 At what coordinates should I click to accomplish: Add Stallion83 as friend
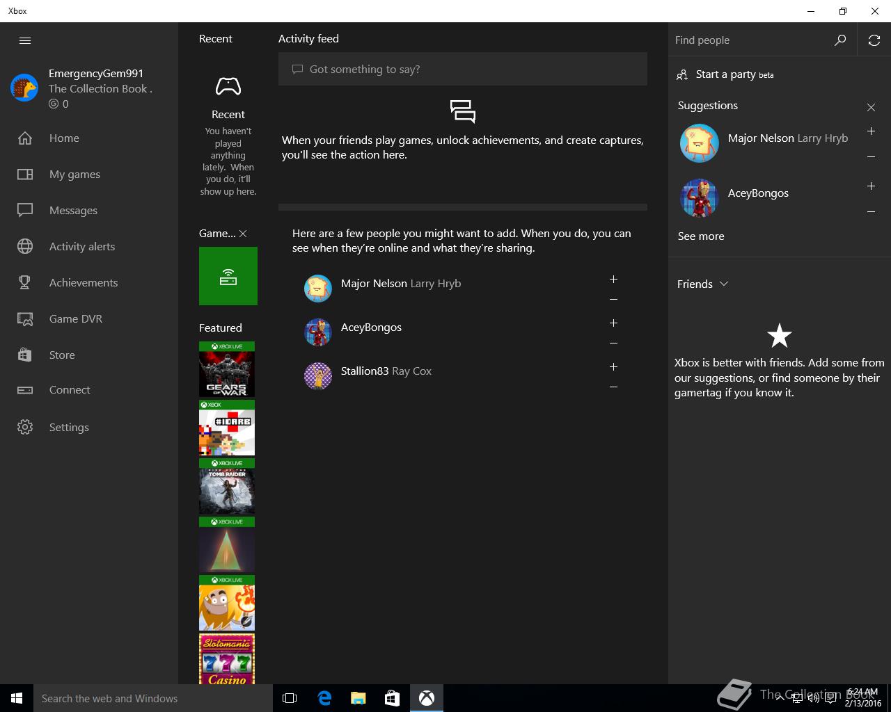pos(613,366)
